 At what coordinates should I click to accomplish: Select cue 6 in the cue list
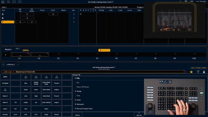pyautogui.click(x=8, y=18)
